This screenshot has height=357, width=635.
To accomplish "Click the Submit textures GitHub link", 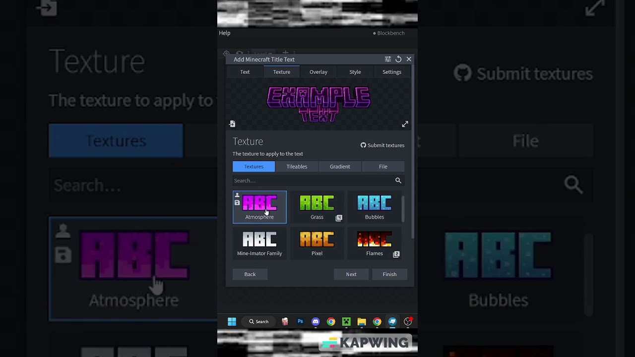I will pos(382,145).
